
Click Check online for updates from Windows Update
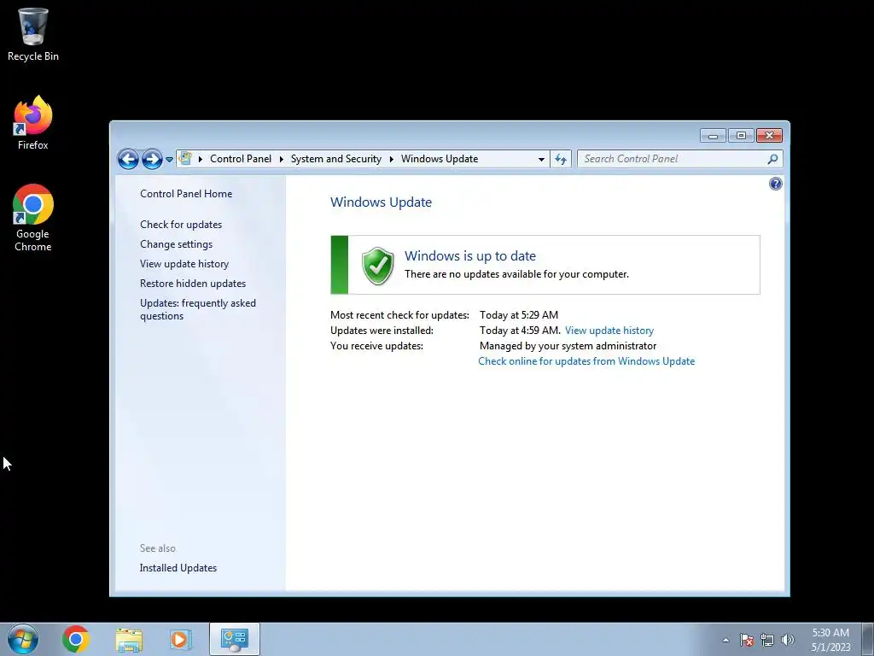[586, 361]
